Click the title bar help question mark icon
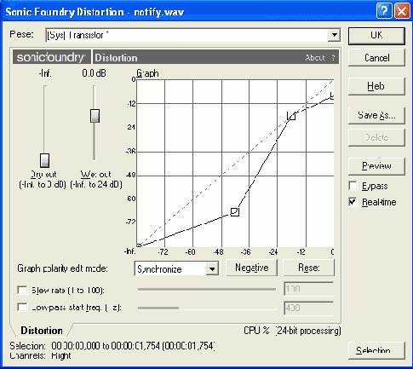 click(x=384, y=11)
